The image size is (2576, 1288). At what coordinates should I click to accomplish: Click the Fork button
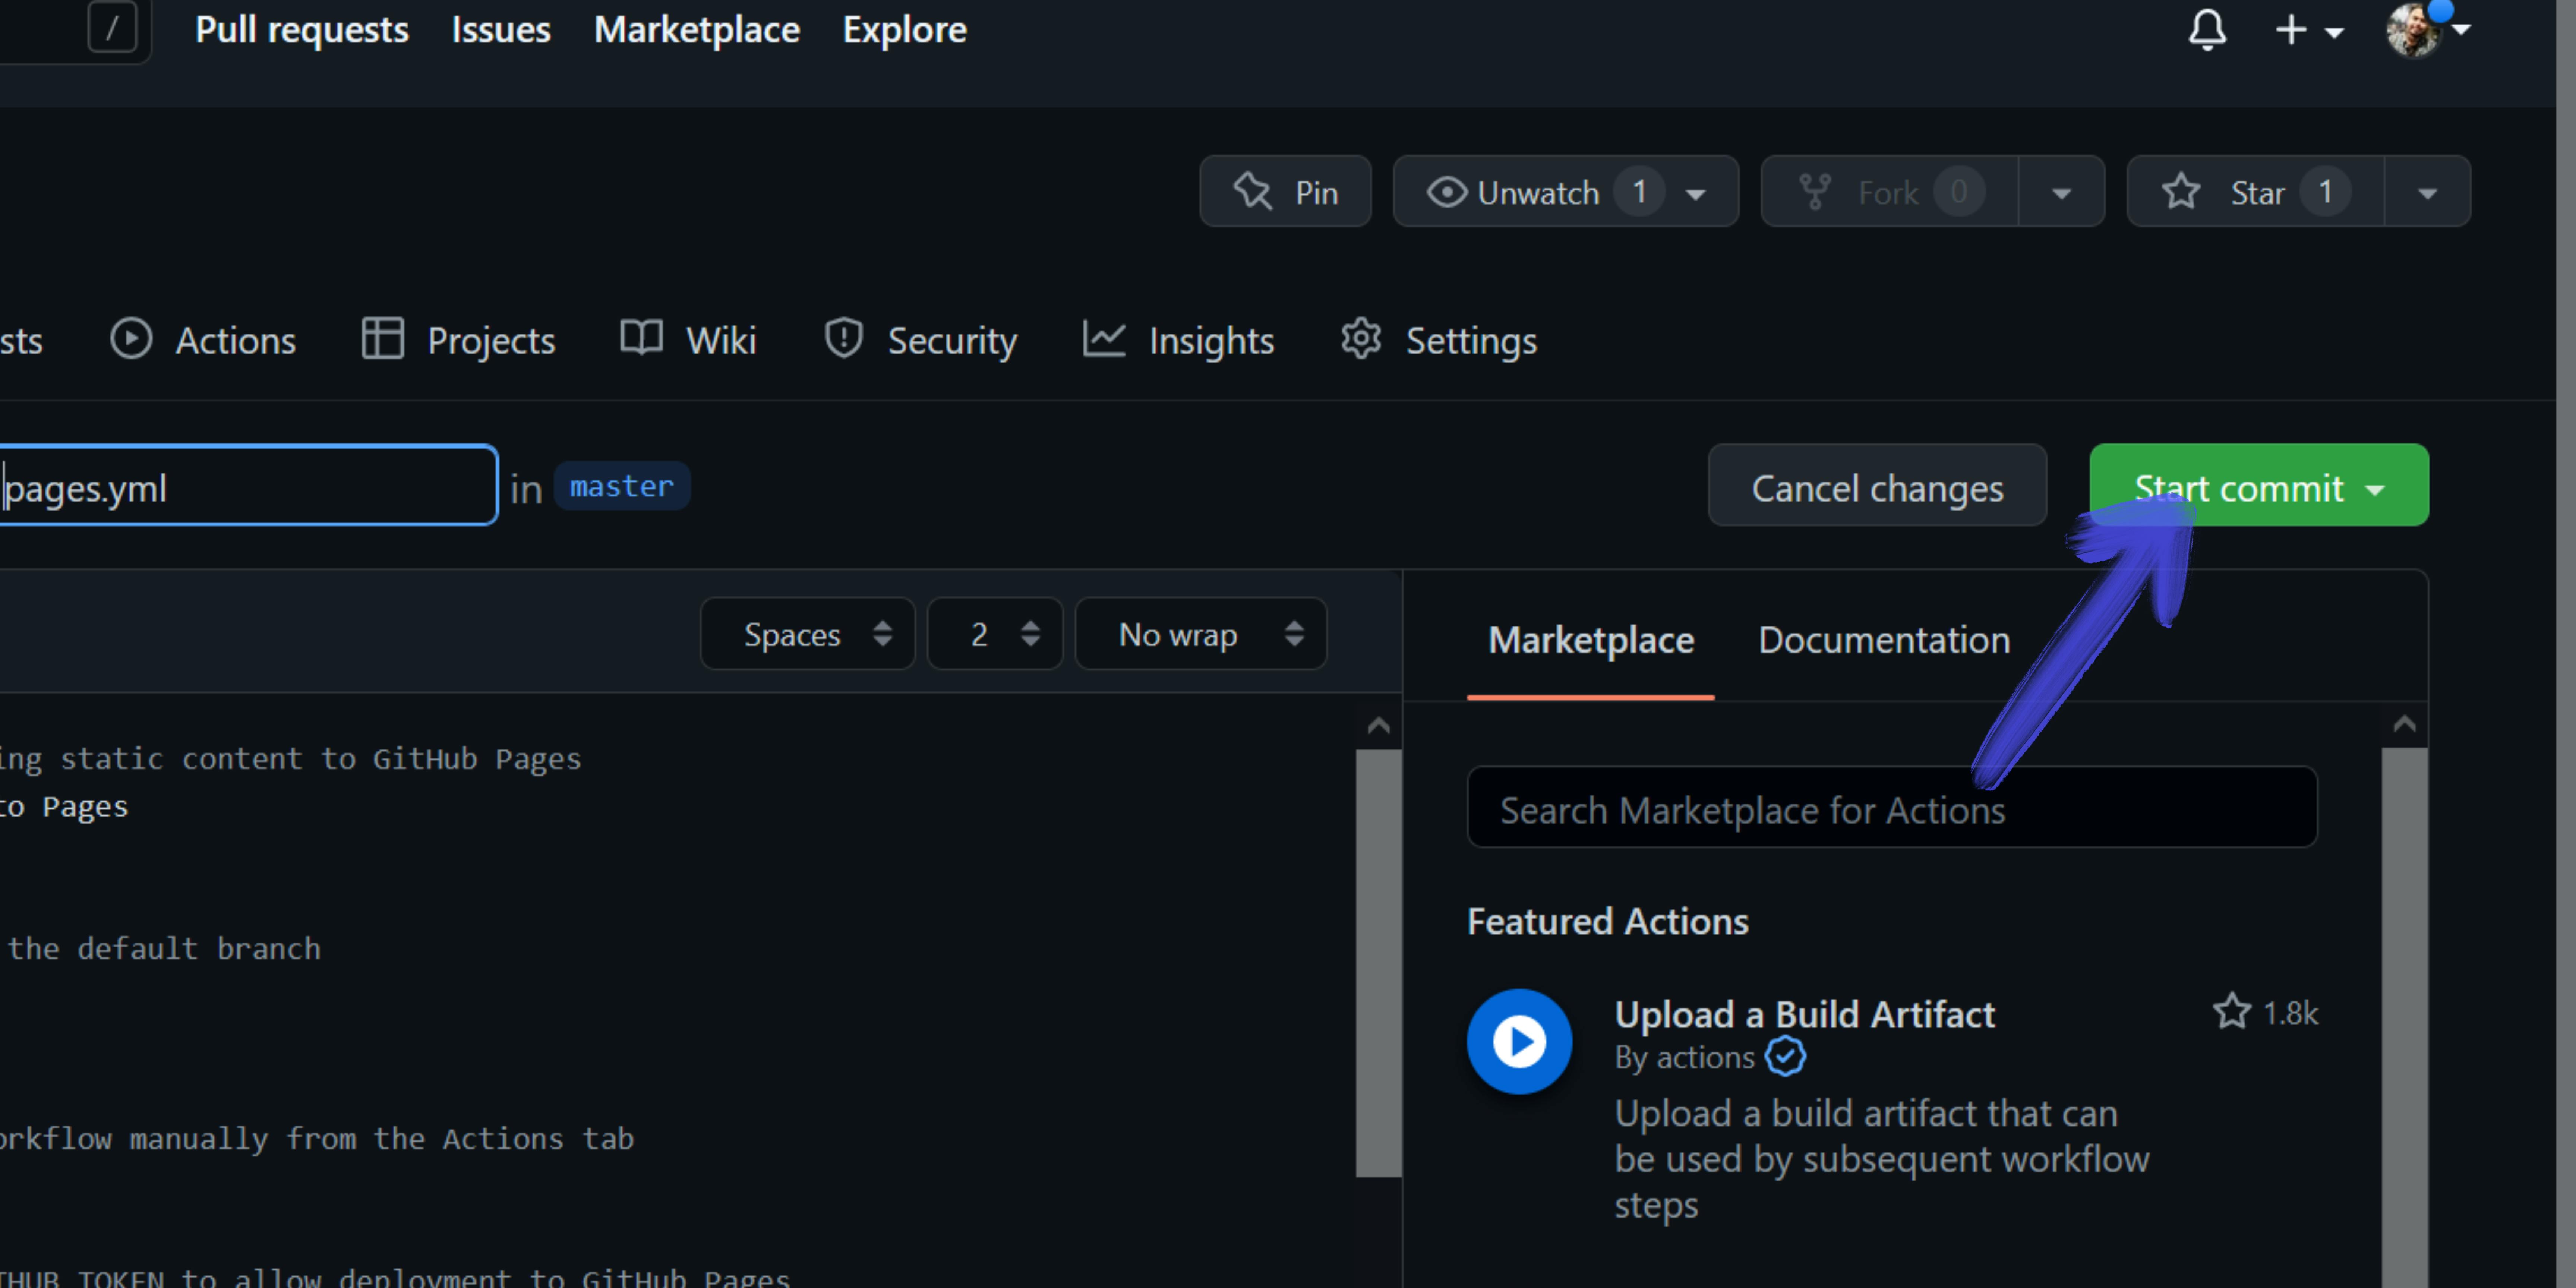1889,191
